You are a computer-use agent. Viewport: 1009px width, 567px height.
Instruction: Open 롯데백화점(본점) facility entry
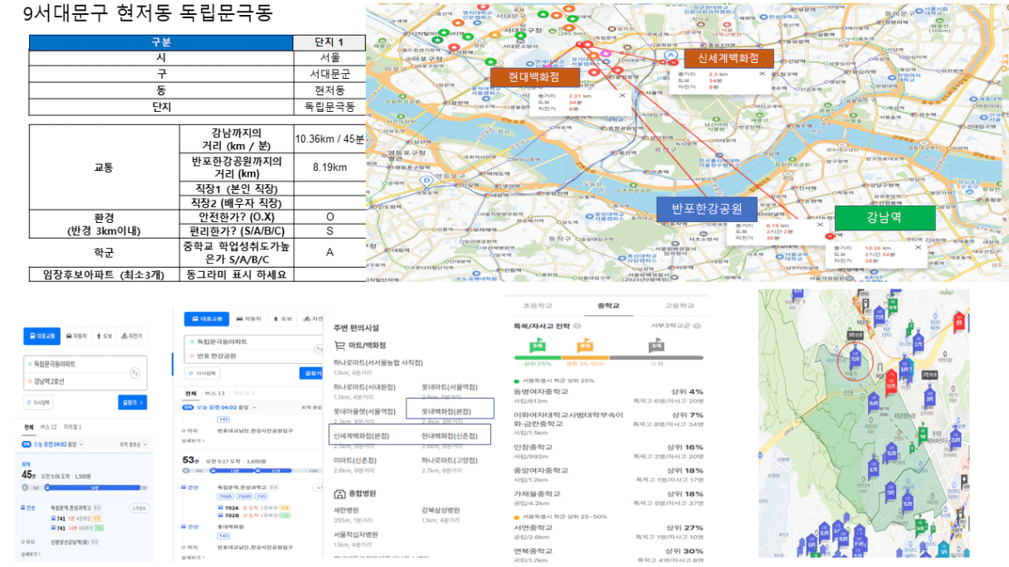pyautogui.click(x=446, y=411)
